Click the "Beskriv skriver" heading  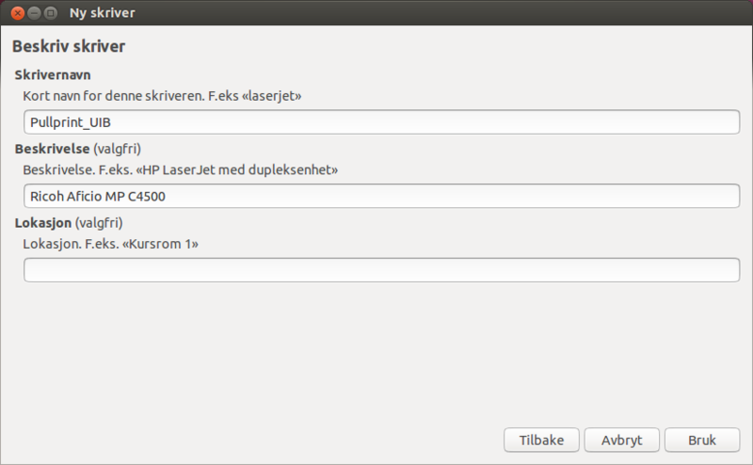click(69, 46)
